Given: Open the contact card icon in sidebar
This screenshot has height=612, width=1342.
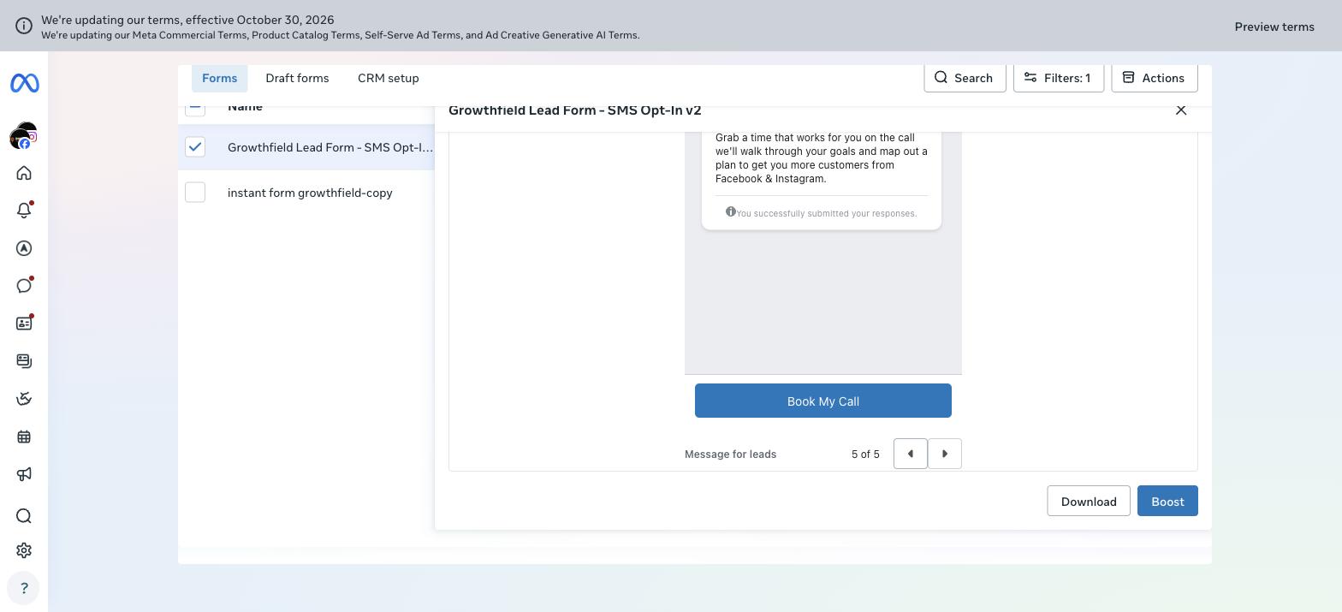Looking at the screenshot, I should click(x=24, y=324).
